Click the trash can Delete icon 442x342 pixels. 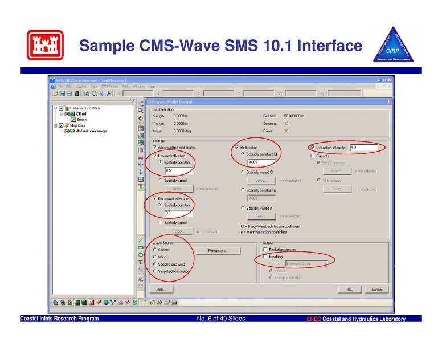coord(76,93)
